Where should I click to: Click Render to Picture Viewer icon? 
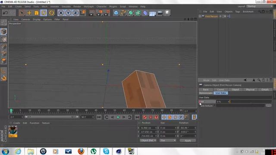99,13
